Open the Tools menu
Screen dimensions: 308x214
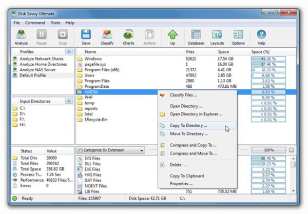point(55,23)
